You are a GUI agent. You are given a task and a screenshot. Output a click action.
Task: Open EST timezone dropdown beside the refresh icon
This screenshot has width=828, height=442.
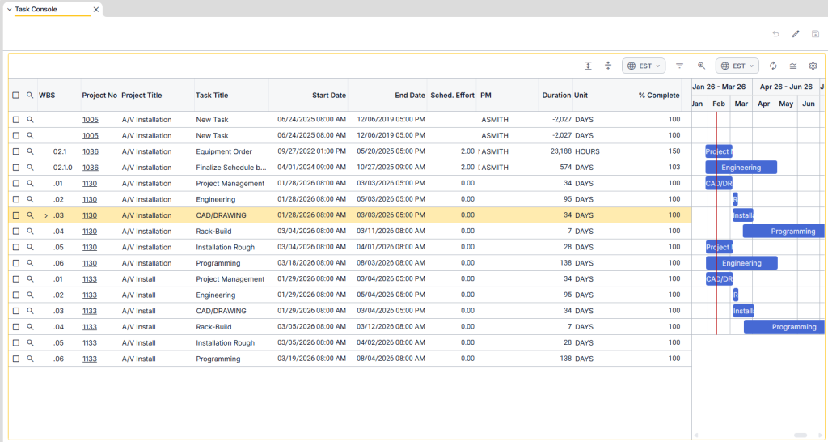click(737, 66)
